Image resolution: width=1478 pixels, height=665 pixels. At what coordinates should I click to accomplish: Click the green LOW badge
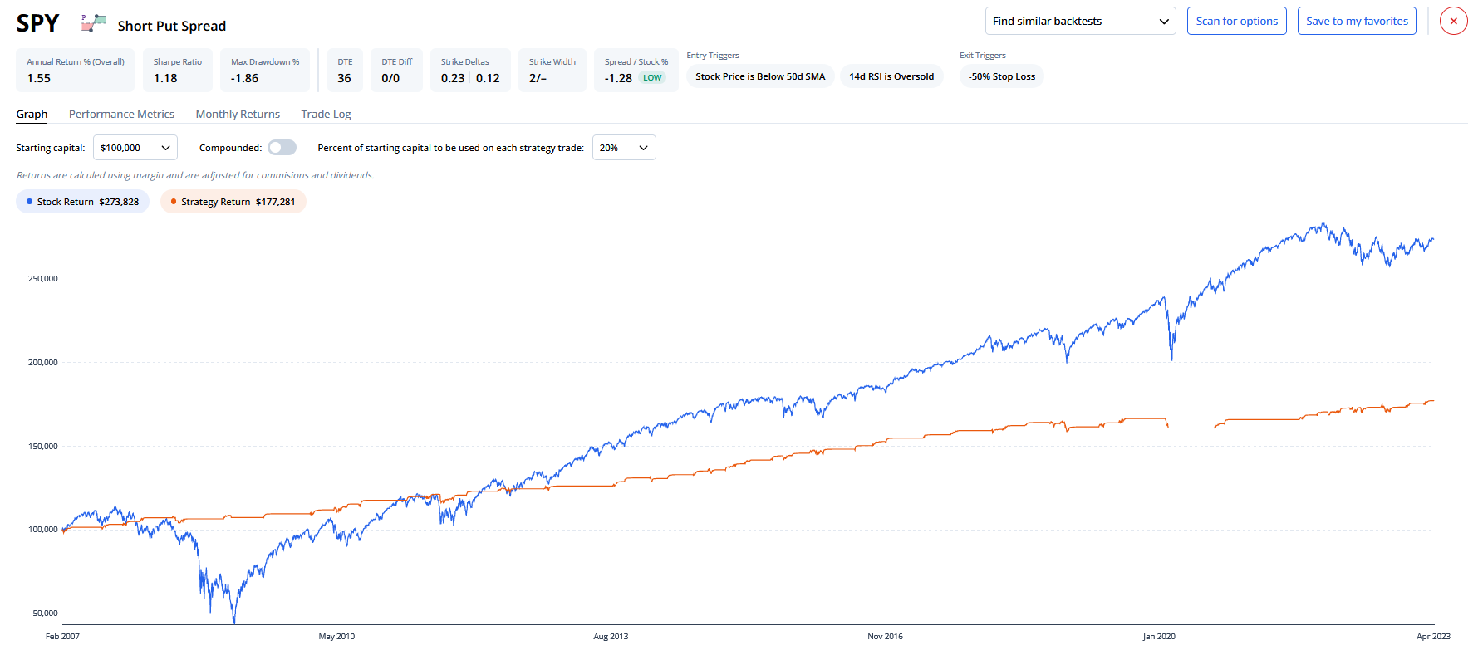652,78
